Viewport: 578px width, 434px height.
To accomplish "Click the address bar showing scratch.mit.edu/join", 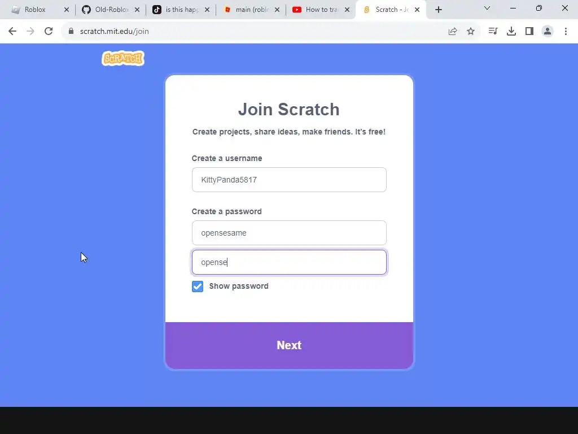I will 255,32.
